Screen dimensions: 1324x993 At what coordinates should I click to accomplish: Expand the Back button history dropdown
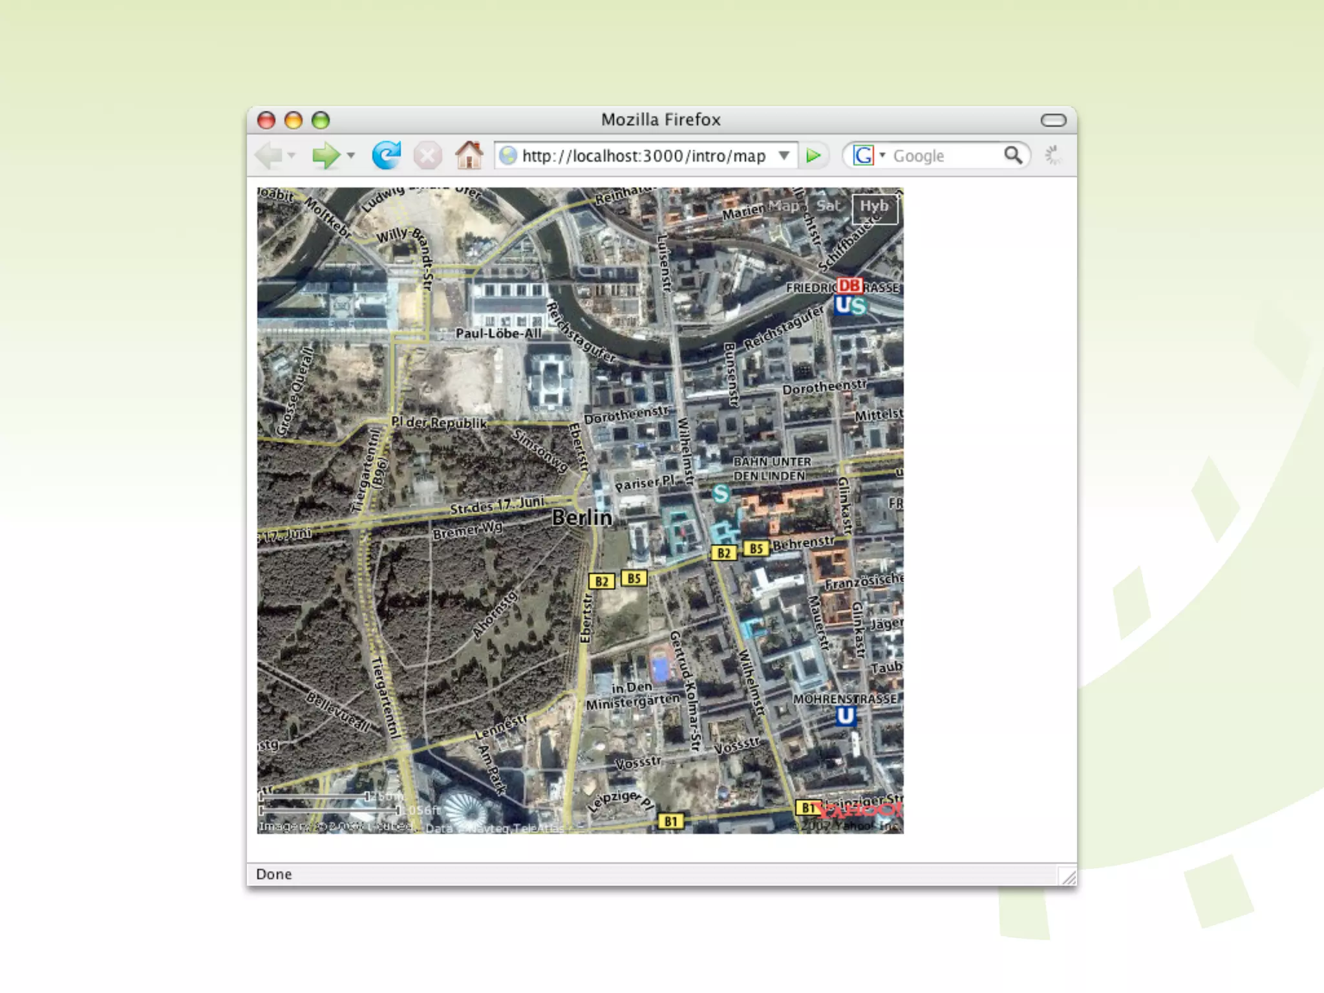point(292,155)
